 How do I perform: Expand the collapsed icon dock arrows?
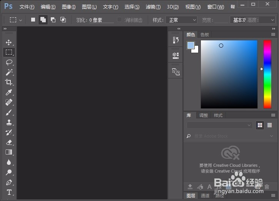179,28
